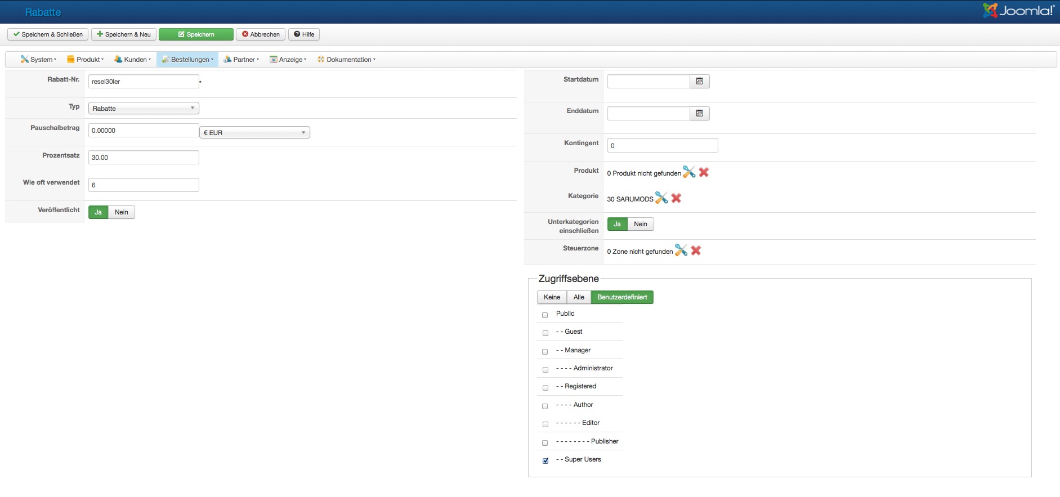Select a product with Produkt tools icon
The height and width of the screenshot is (497, 1060).
coord(689,172)
